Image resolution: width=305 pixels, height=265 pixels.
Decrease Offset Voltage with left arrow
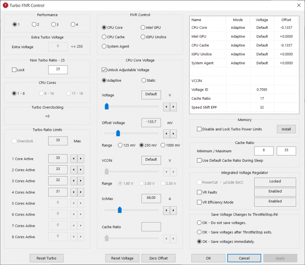click(x=167, y=133)
